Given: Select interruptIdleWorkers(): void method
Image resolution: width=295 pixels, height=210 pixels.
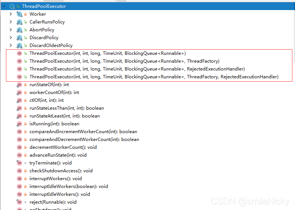Looking at the screenshot, I should coord(60,194).
